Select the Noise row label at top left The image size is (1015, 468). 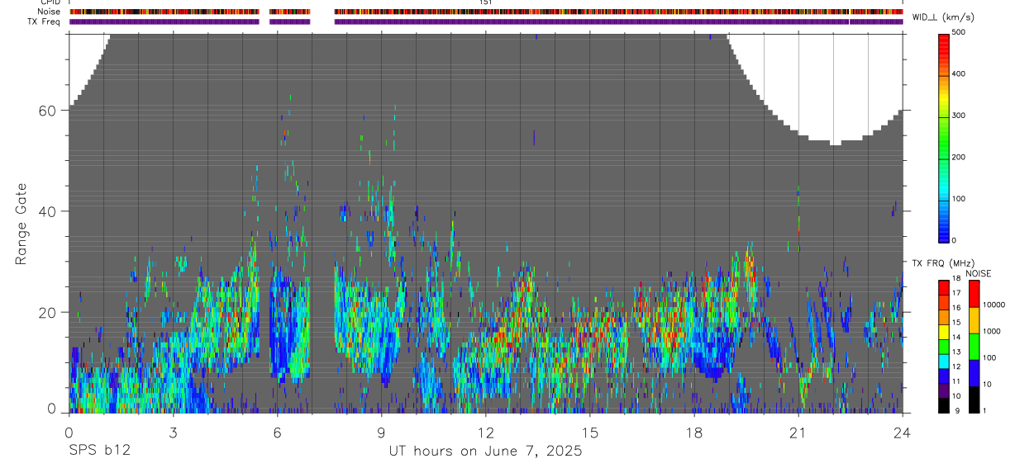(49, 12)
